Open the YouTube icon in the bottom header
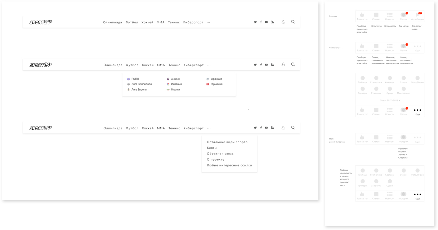Image resolution: width=438 pixels, height=230 pixels. click(x=267, y=128)
